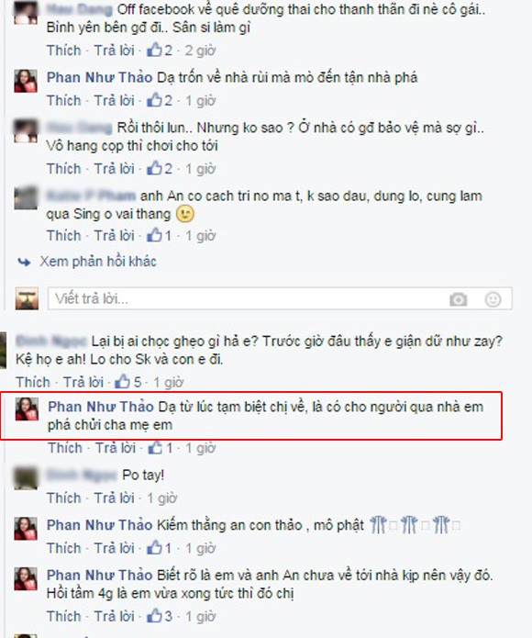Click thumbs-up count on 'Rồi thôi lun' comment
This screenshot has height=638, width=532.
click(x=160, y=169)
